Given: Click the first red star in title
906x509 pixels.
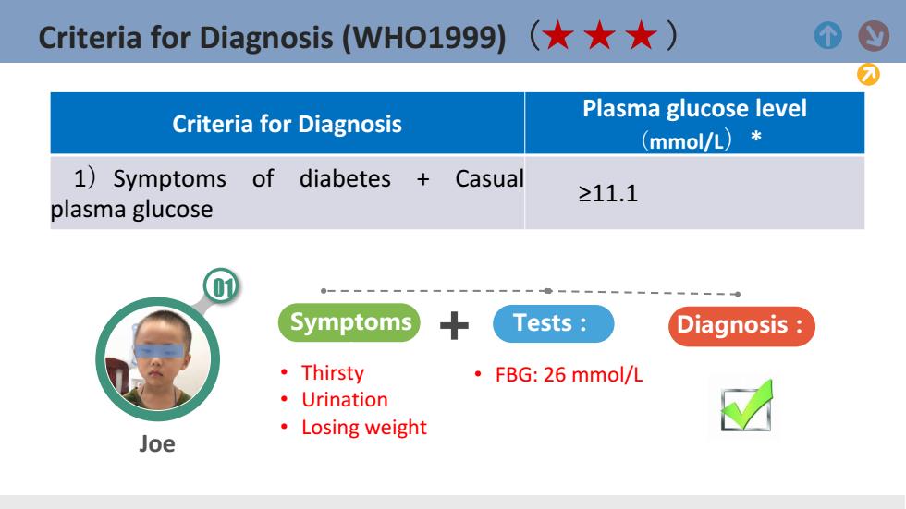Looking at the screenshot, I should pos(557,35).
